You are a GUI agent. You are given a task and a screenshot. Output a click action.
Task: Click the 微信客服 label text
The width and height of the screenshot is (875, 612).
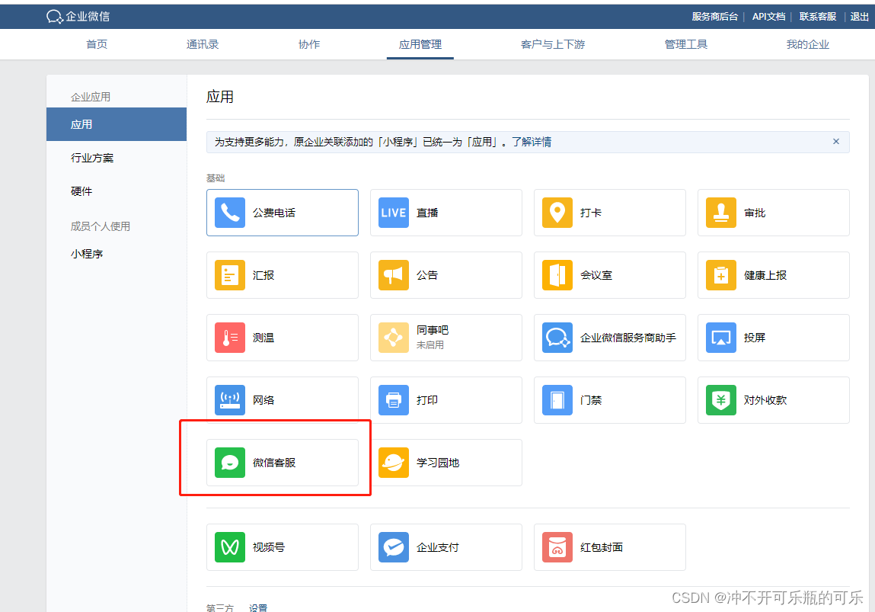(x=274, y=463)
